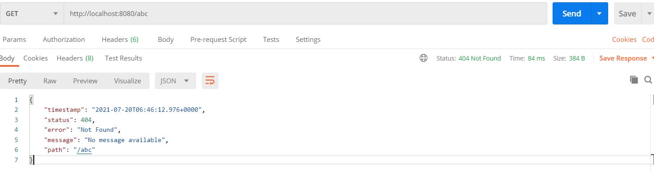Open the Cookies link

pyautogui.click(x=624, y=39)
